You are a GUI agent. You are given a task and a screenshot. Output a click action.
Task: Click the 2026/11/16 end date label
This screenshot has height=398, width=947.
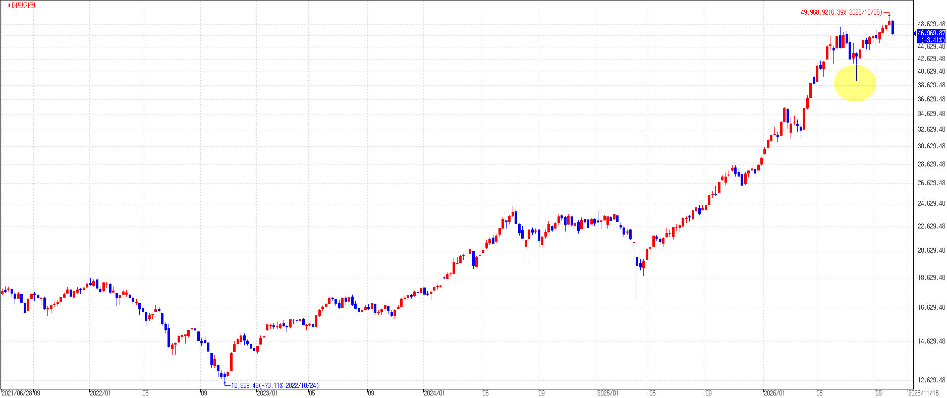click(924, 393)
